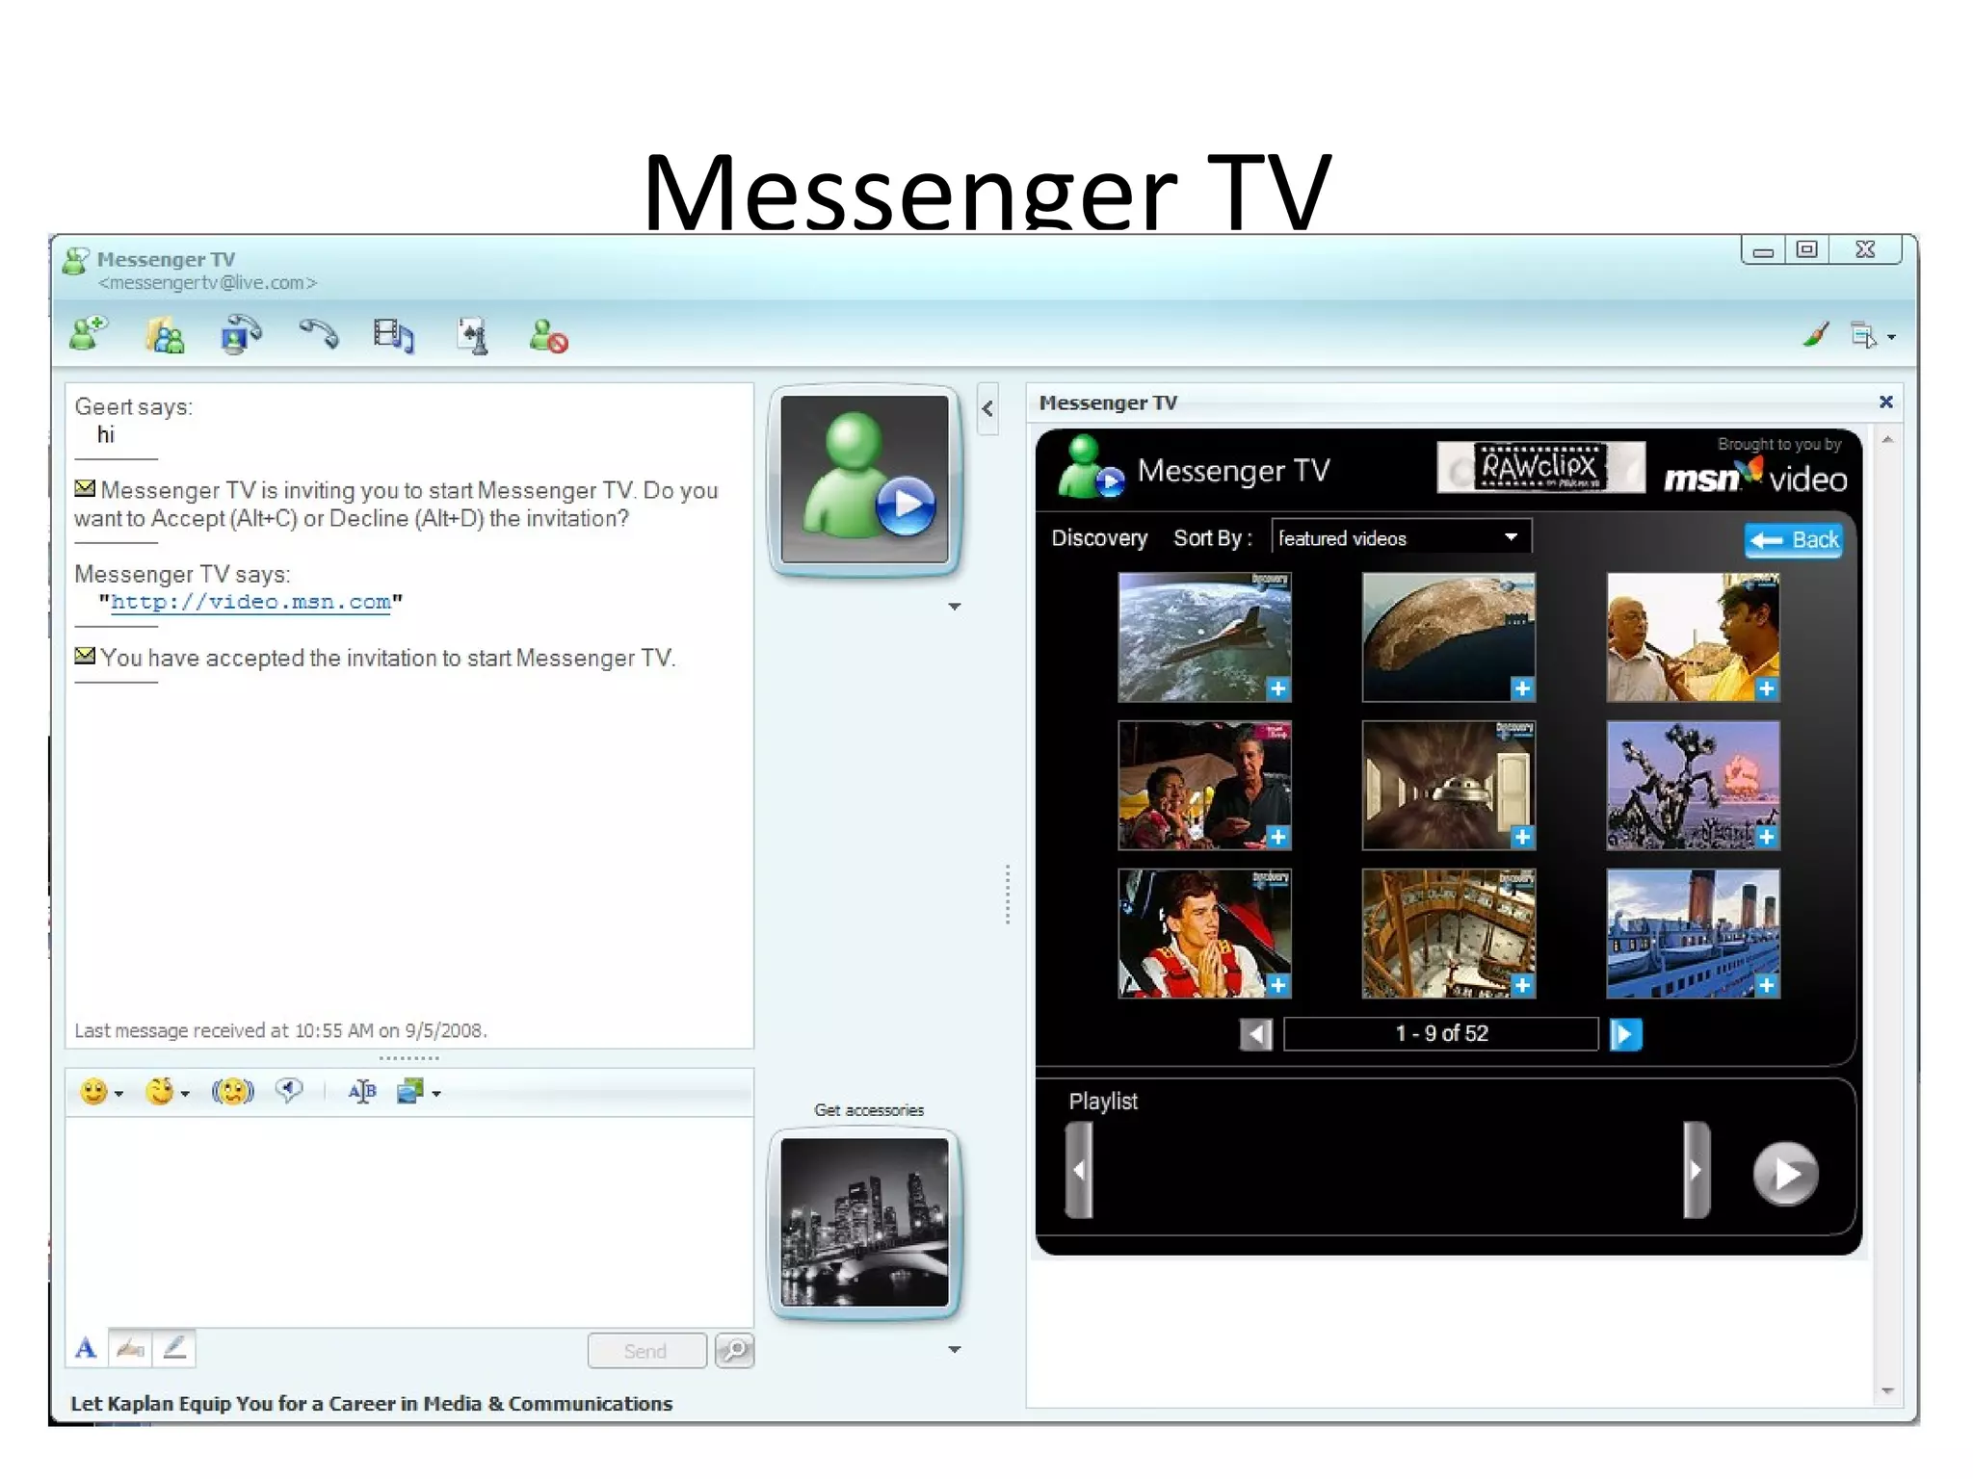Image resolution: width=1973 pixels, height=1479 pixels.
Task: Click the Back button
Action: coord(1793,540)
